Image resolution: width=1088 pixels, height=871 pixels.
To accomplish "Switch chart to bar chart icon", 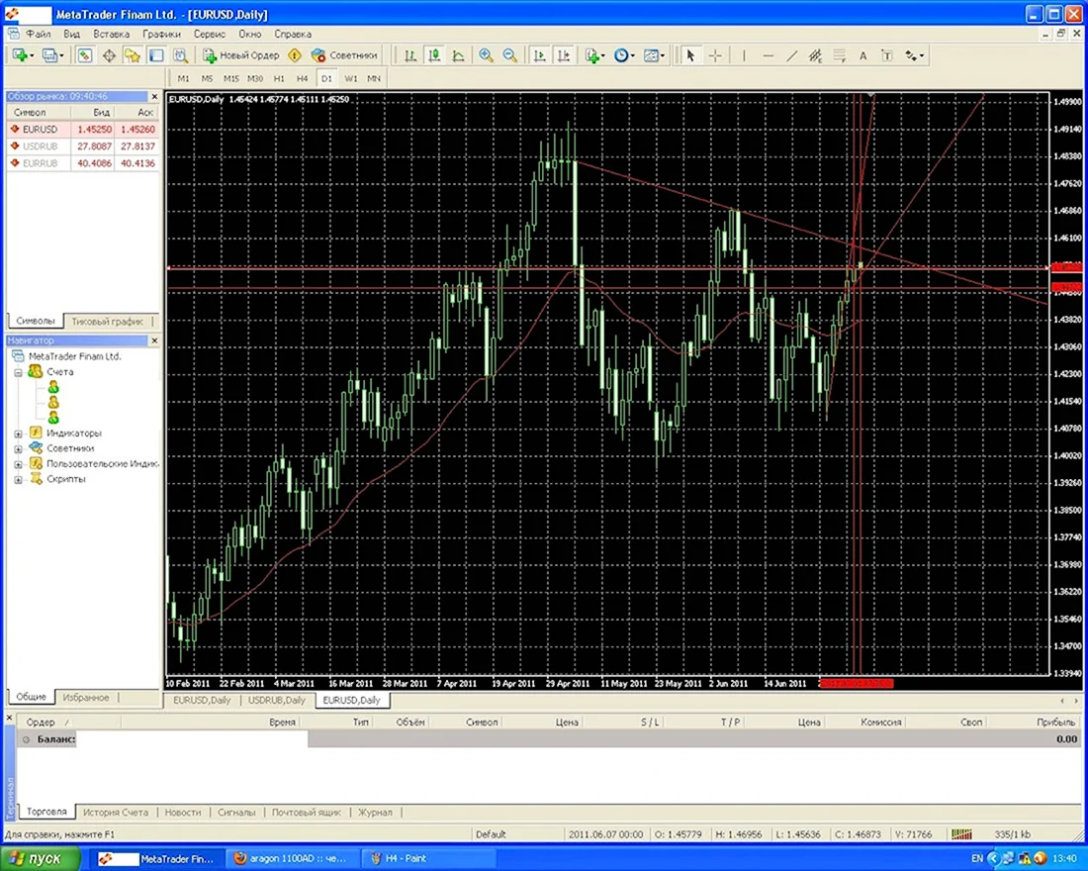I will (x=410, y=55).
